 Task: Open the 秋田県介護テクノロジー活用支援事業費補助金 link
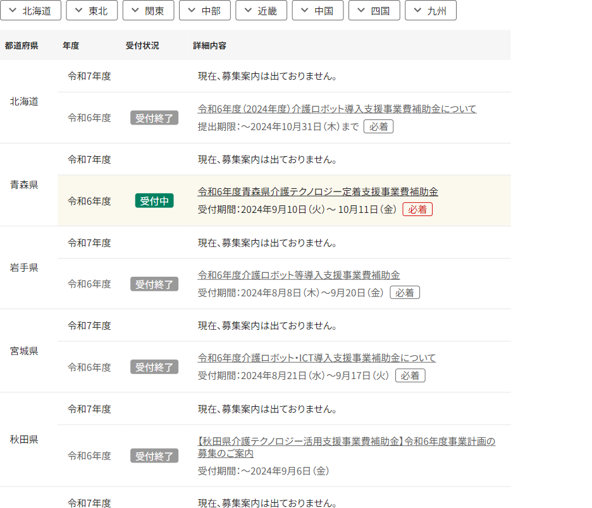coord(344,441)
